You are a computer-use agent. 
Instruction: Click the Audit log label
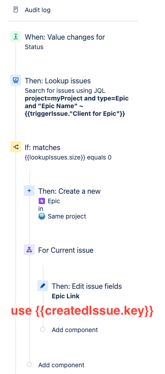(x=38, y=10)
